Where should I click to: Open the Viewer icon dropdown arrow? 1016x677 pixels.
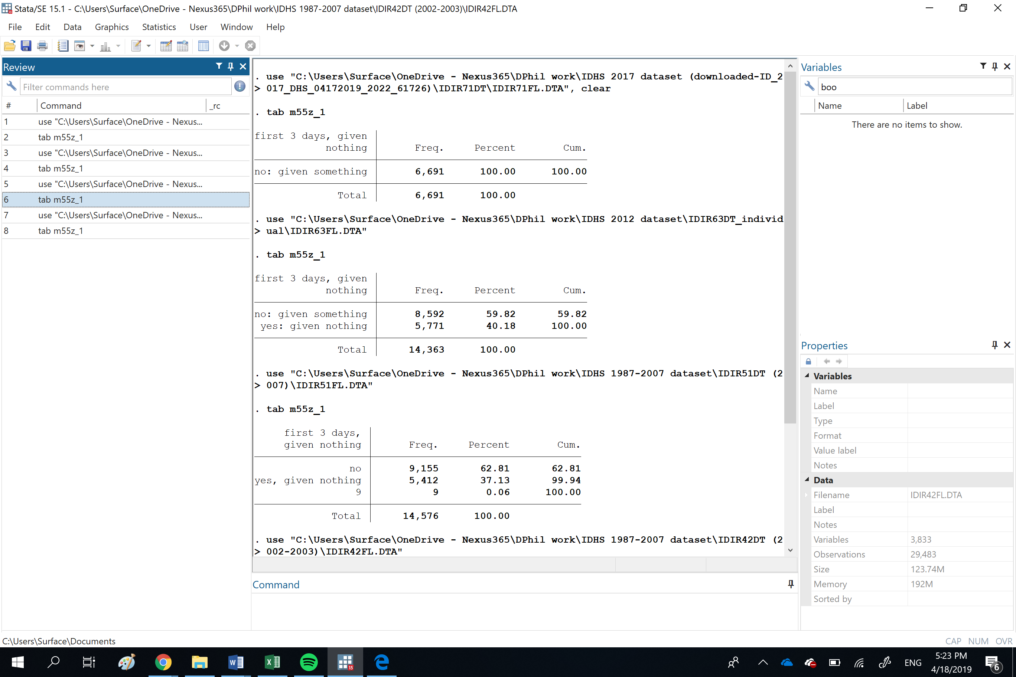click(x=92, y=46)
